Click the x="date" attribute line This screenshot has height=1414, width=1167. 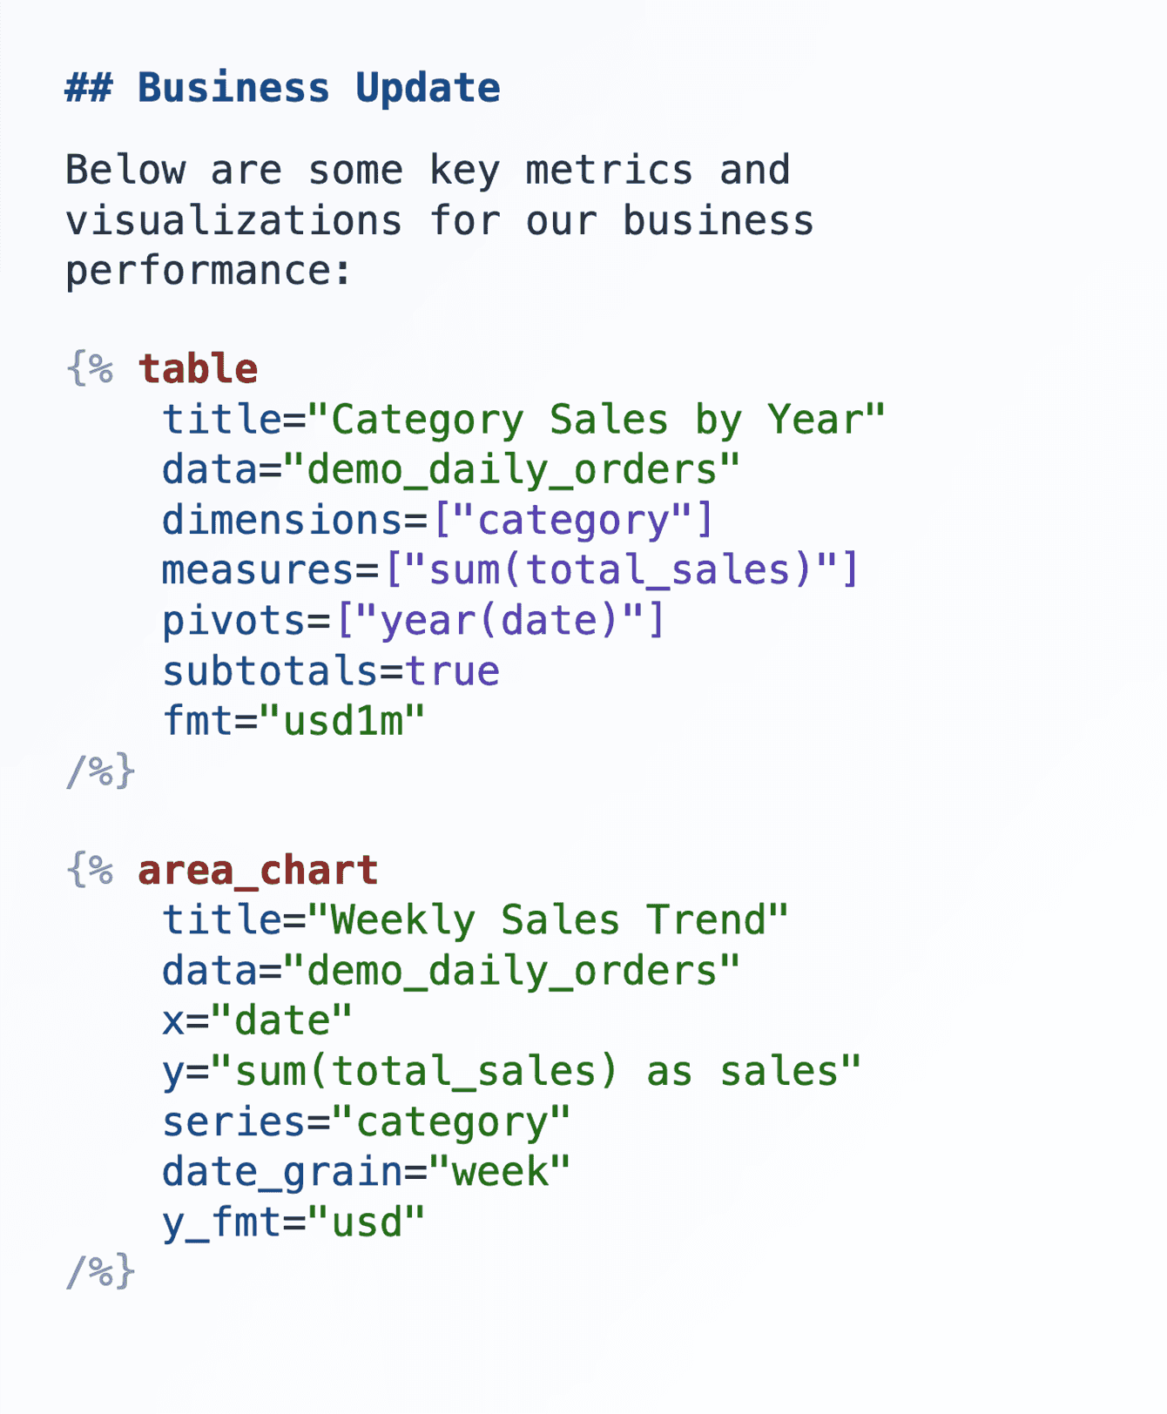(x=257, y=1020)
